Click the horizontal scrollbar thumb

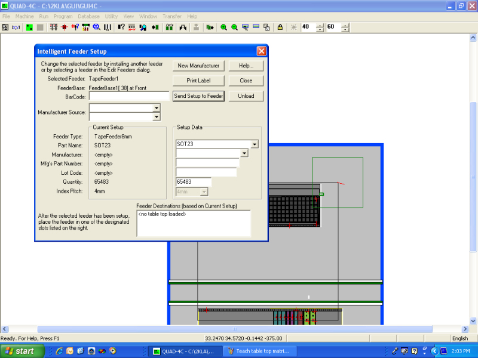coord(235,329)
